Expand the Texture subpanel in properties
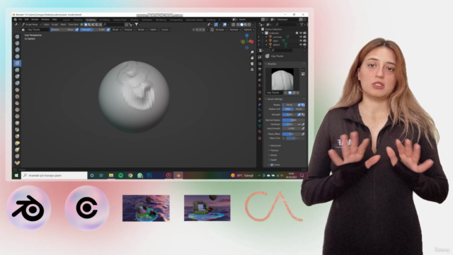 click(x=274, y=150)
